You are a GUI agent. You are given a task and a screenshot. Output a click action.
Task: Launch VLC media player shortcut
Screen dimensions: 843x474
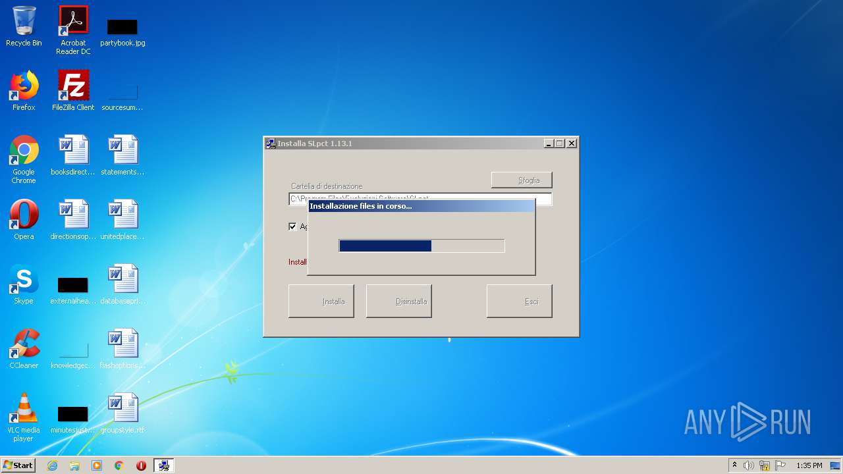click(24, 417)
